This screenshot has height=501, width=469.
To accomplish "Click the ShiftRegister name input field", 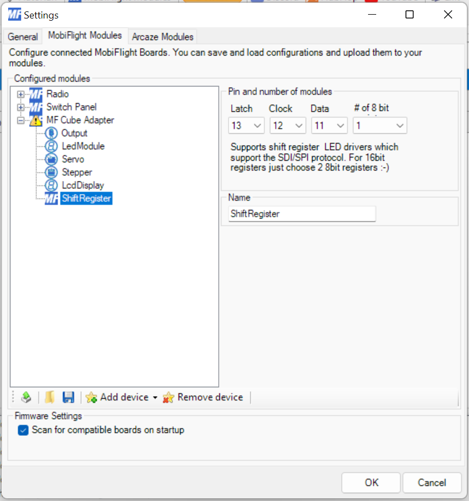I will pos(302,214).
